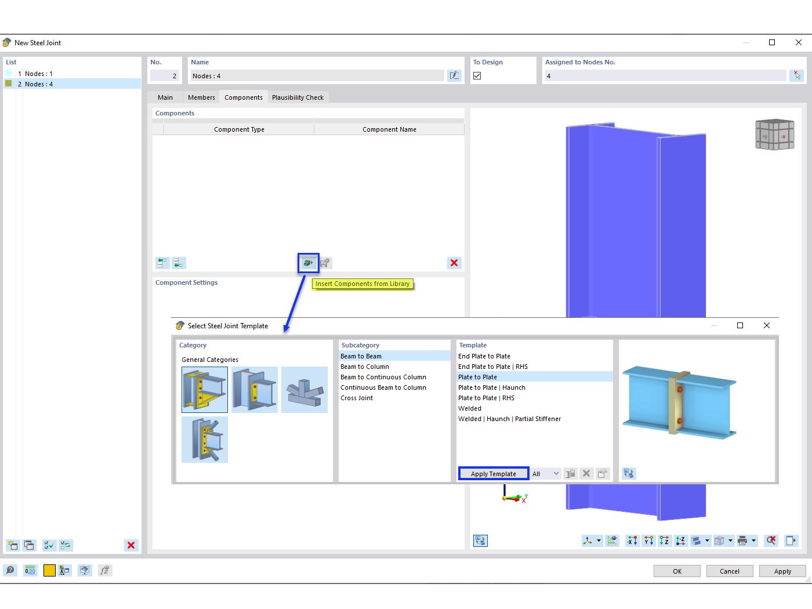The height and width of the screenshot is (609, 812).
Task: Click the red X delete icon under List
Action: tap(131, 545)
